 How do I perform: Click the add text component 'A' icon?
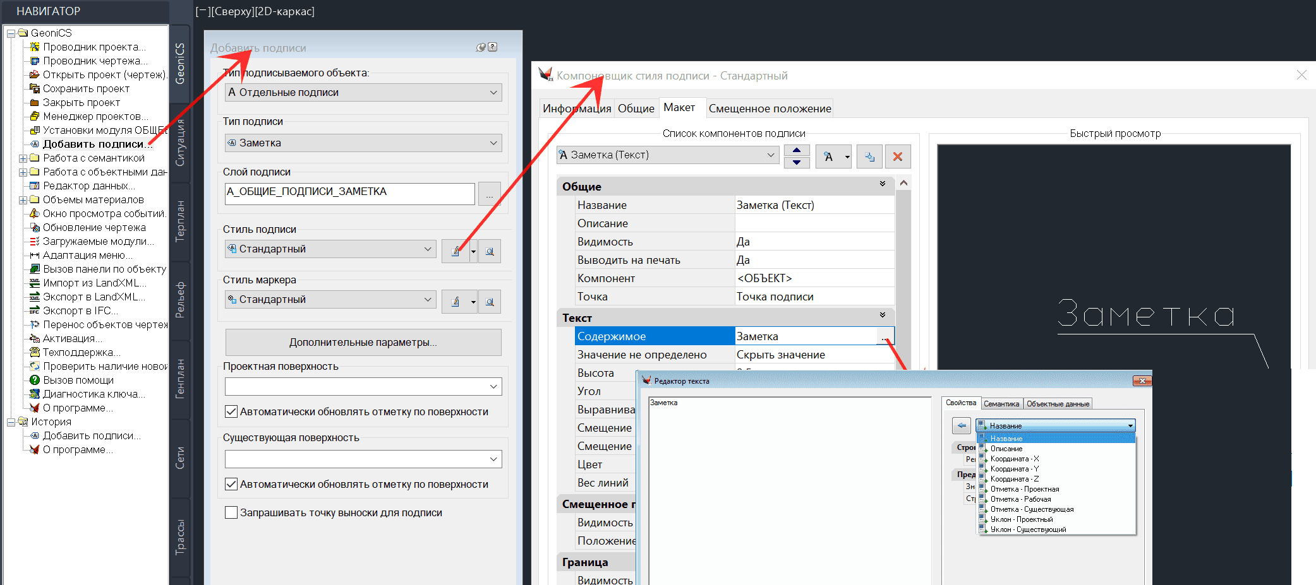point(828,157)
